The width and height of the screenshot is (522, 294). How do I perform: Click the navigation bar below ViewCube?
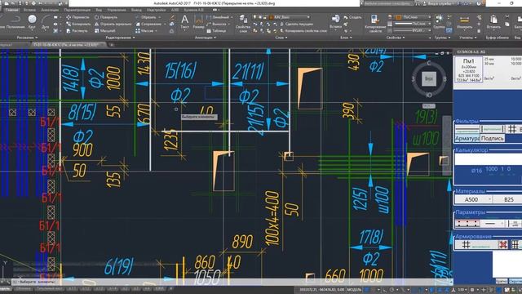coord(447,145)
